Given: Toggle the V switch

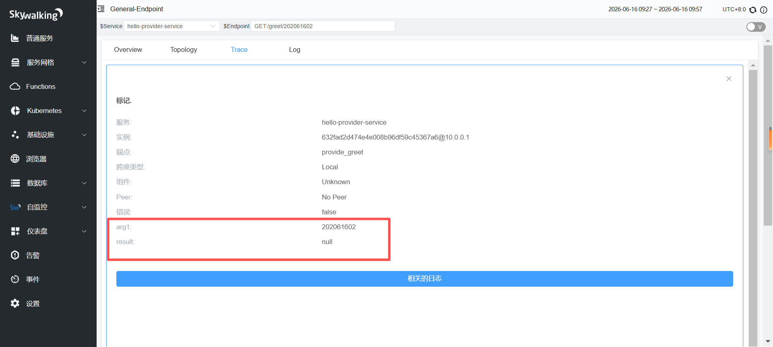Looking at the screenshot, I should (x=756, y=27).
